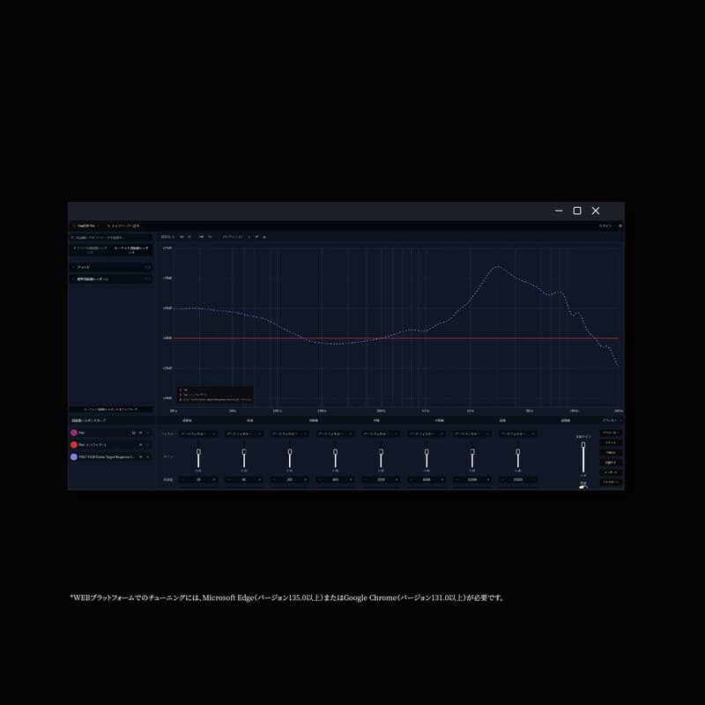Click the login button at top right

pyautogui.click(x=606, y=226)
